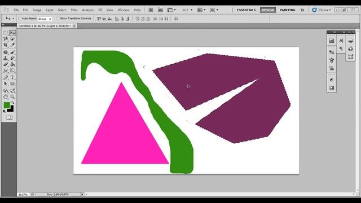This screenshot has height=203, width=361.
Task: Open the Histogram panel icon
Action: tap(332, 41)
